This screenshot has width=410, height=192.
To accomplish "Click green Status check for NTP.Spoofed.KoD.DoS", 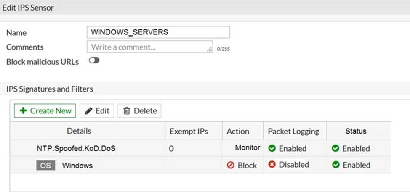I will coord(335,148).
